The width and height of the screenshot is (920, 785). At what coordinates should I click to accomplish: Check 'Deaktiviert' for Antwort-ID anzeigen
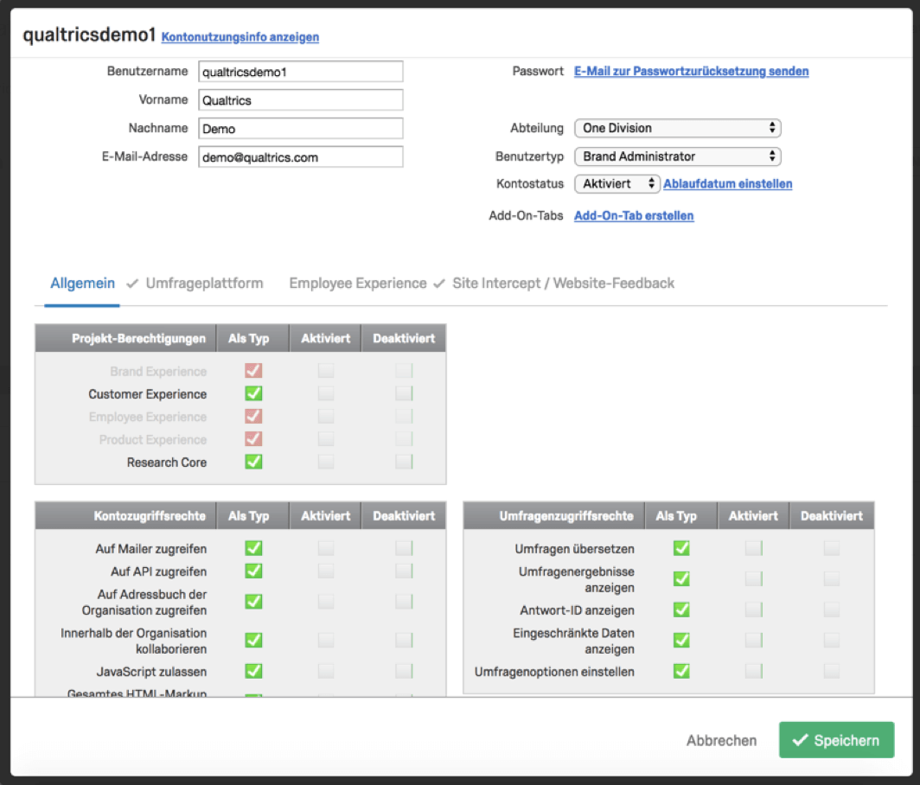(832, 610)
